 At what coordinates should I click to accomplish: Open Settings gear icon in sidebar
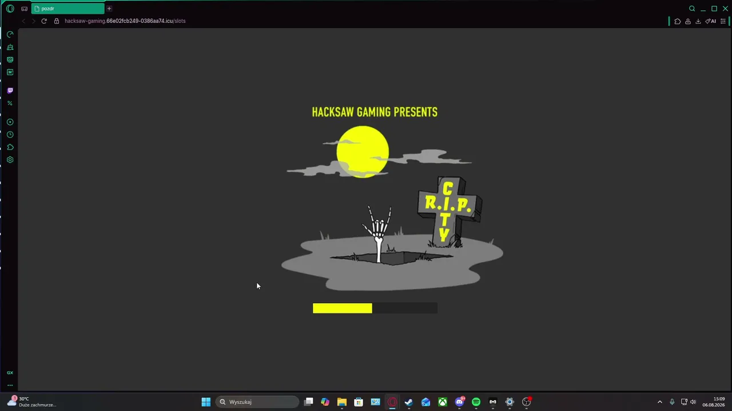tap(10, 160)
